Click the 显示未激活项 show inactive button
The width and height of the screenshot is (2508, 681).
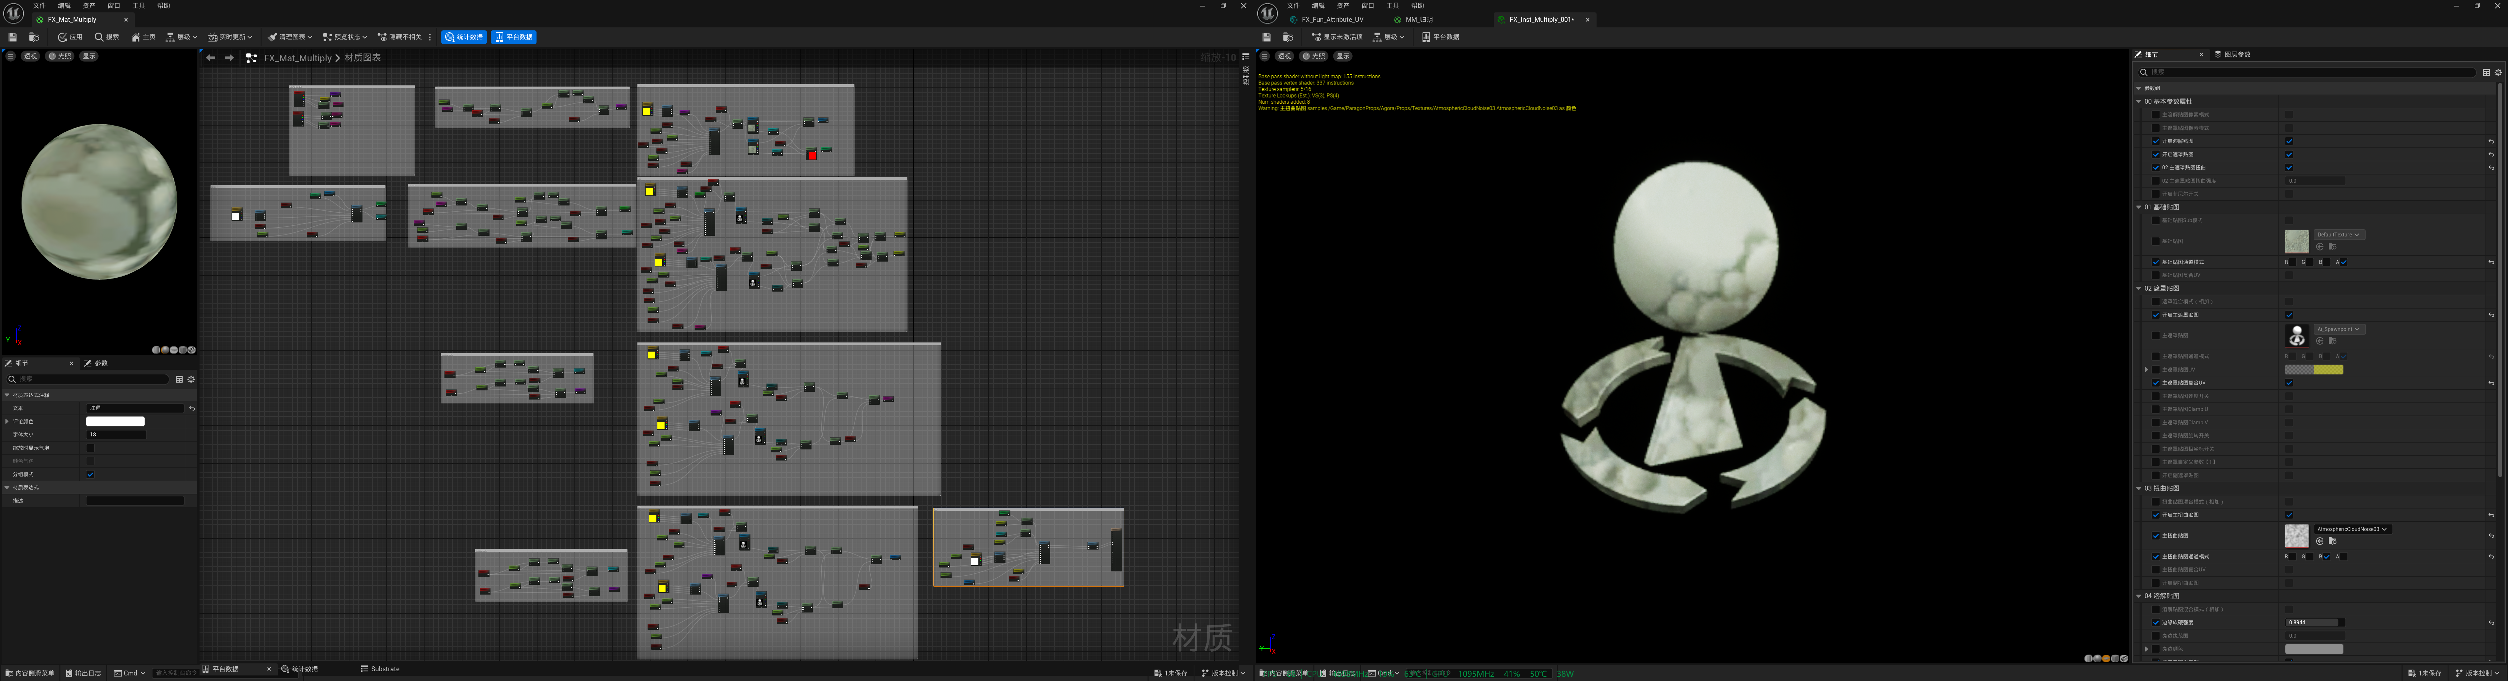(1337, 37)
